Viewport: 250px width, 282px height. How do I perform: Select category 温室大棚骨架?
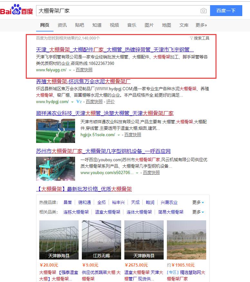[x=108, y=212]
